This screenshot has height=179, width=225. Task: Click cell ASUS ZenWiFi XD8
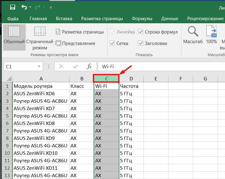(41, 123)
